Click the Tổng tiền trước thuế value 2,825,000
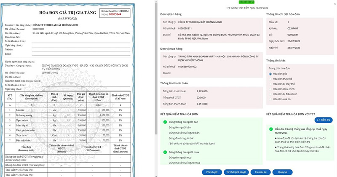This screenshot has height=177, width=337. click(202, 91)
